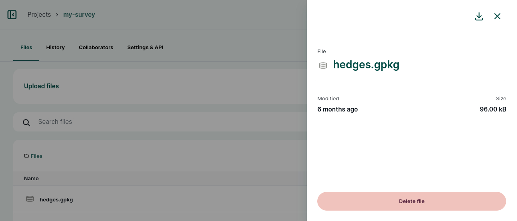This screenshot has height=221, width=517.
Task: Click the hedges.gpkg panel title
Action: [366, 65]
